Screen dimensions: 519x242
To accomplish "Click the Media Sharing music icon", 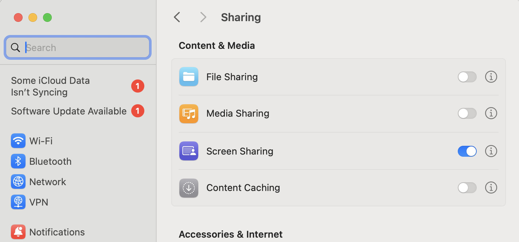I will click(188, 114).
